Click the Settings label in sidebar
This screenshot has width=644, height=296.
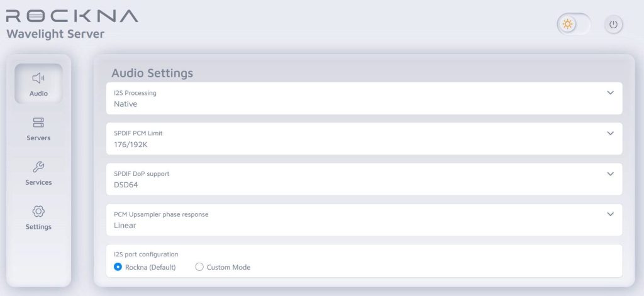(38, 226)
